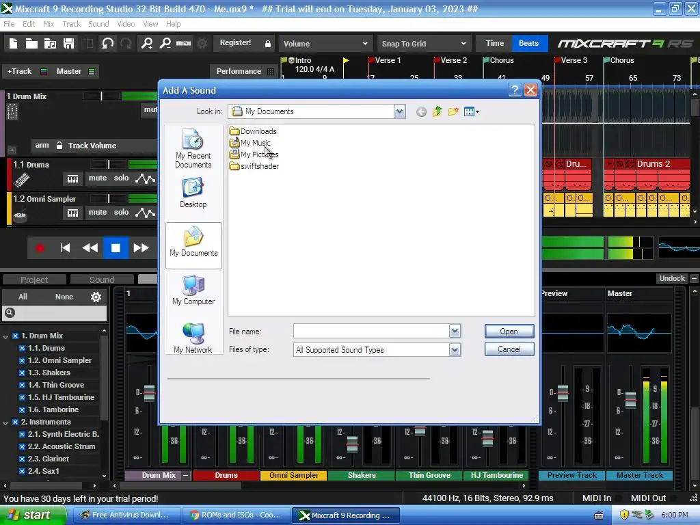Arm the Drum Mix track
The width and height of the screenshot is (700, 525).
click(42, 146)
